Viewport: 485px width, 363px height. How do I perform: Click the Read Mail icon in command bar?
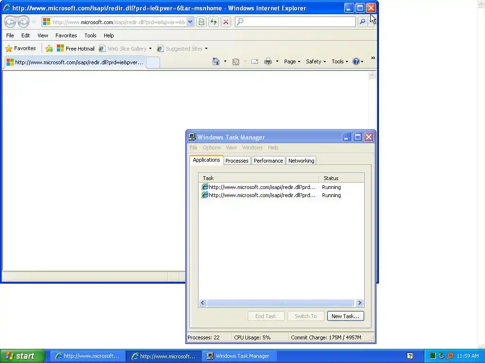coord(255,61)
